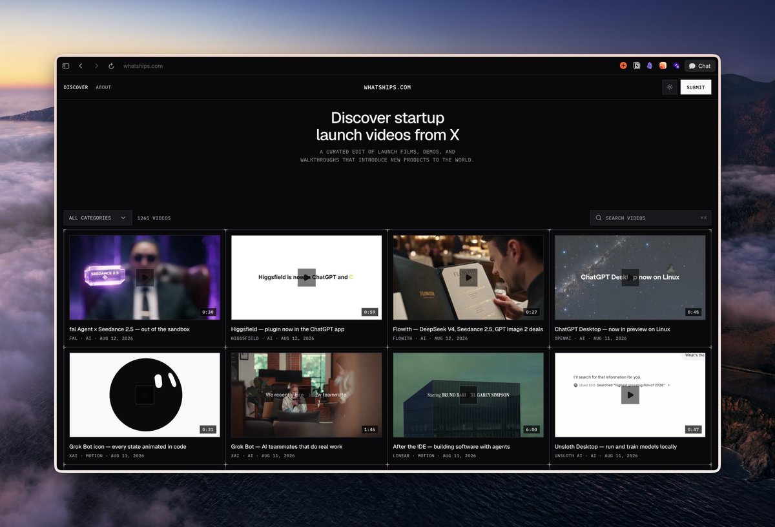Click the 'UNSLOTH AI · AI · AUG 11, 2026' meta line
The height and width of the screenshot is (527, 775).
coord(596,456)
